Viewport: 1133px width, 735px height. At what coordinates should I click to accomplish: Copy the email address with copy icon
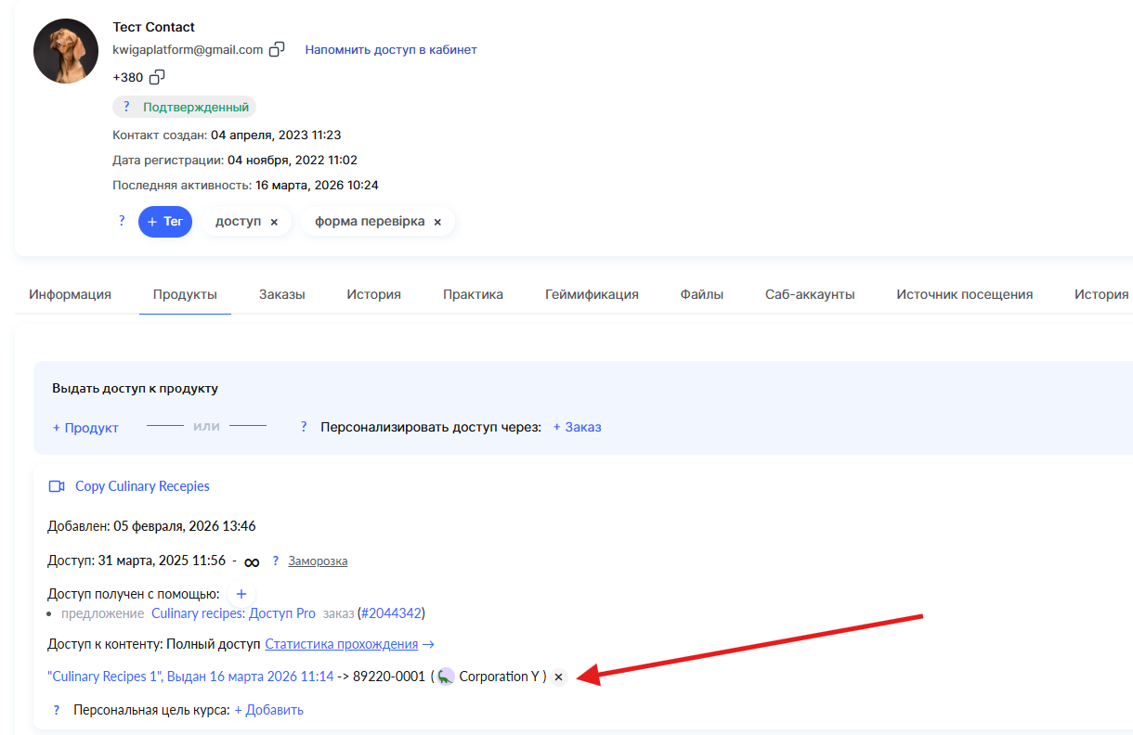click(277, 50)
